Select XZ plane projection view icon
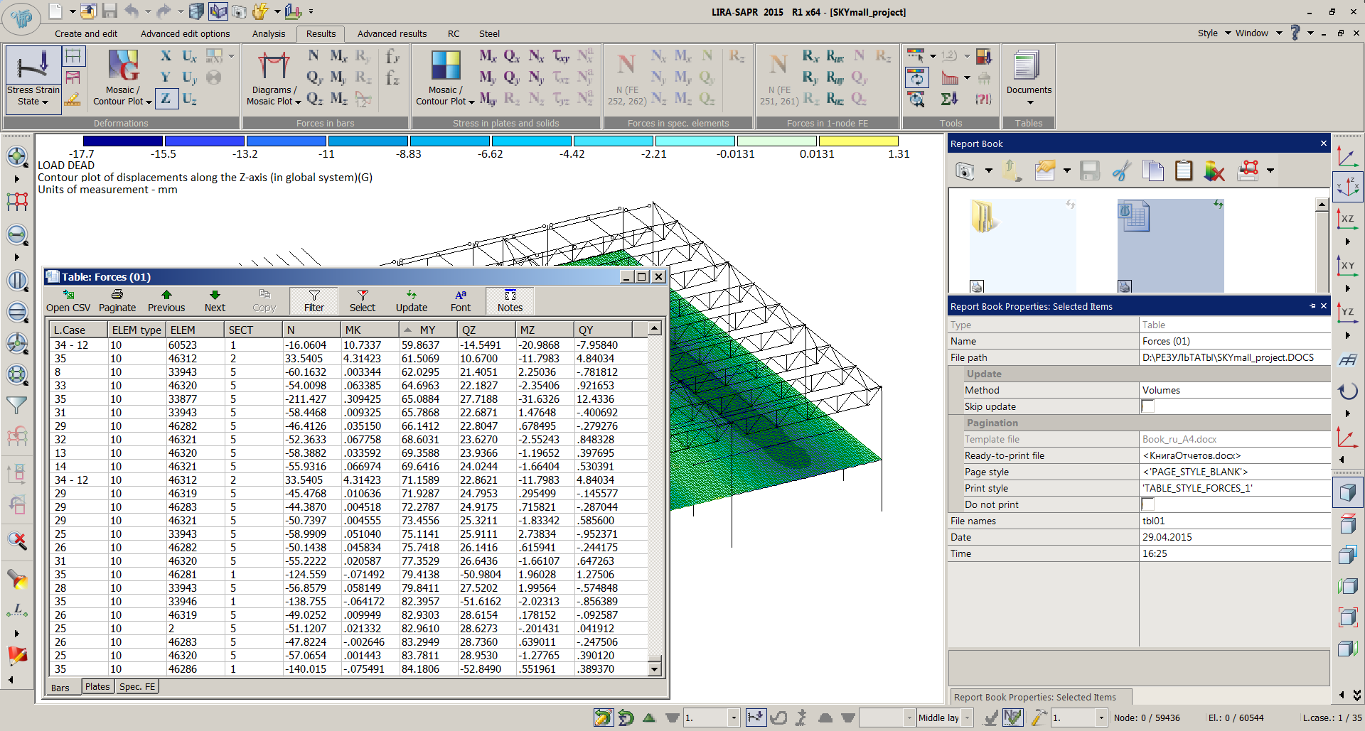Image resolution: width=1365 pixels, height=731 pixels. (x=1347, y=219)
